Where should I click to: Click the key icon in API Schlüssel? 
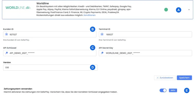(x=6, y=53)
